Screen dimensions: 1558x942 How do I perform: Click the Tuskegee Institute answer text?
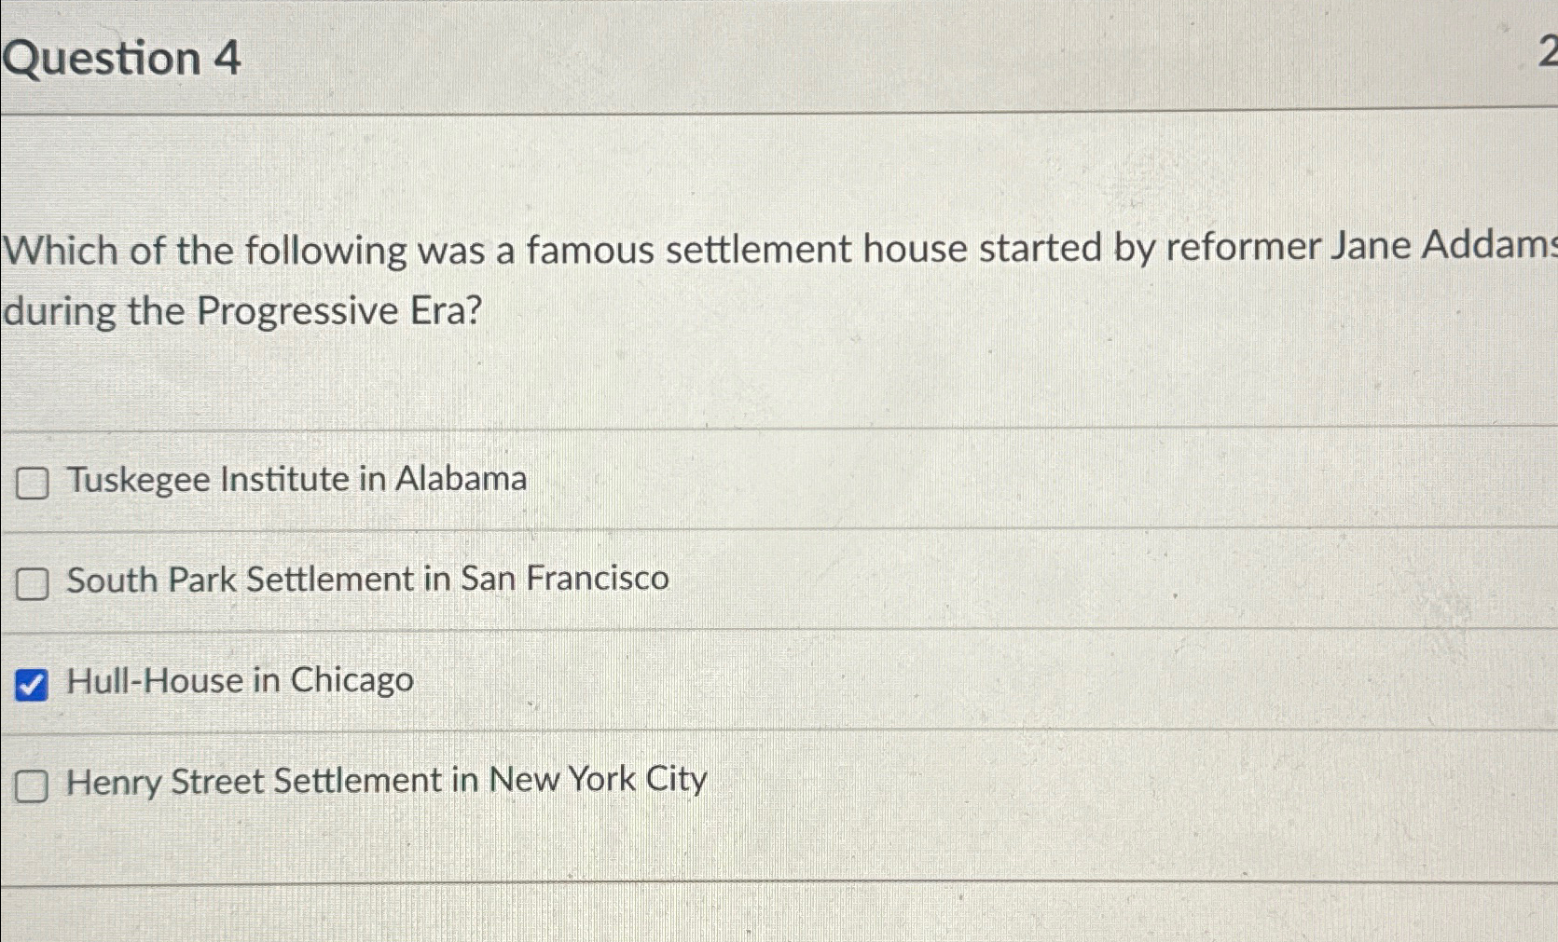click(x=296, y=479)
